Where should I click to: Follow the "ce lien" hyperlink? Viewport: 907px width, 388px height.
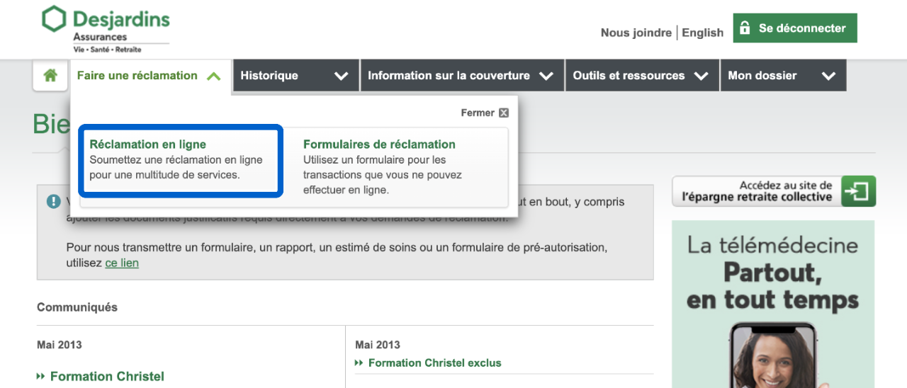pyautogui.click(x=122, y=263)
